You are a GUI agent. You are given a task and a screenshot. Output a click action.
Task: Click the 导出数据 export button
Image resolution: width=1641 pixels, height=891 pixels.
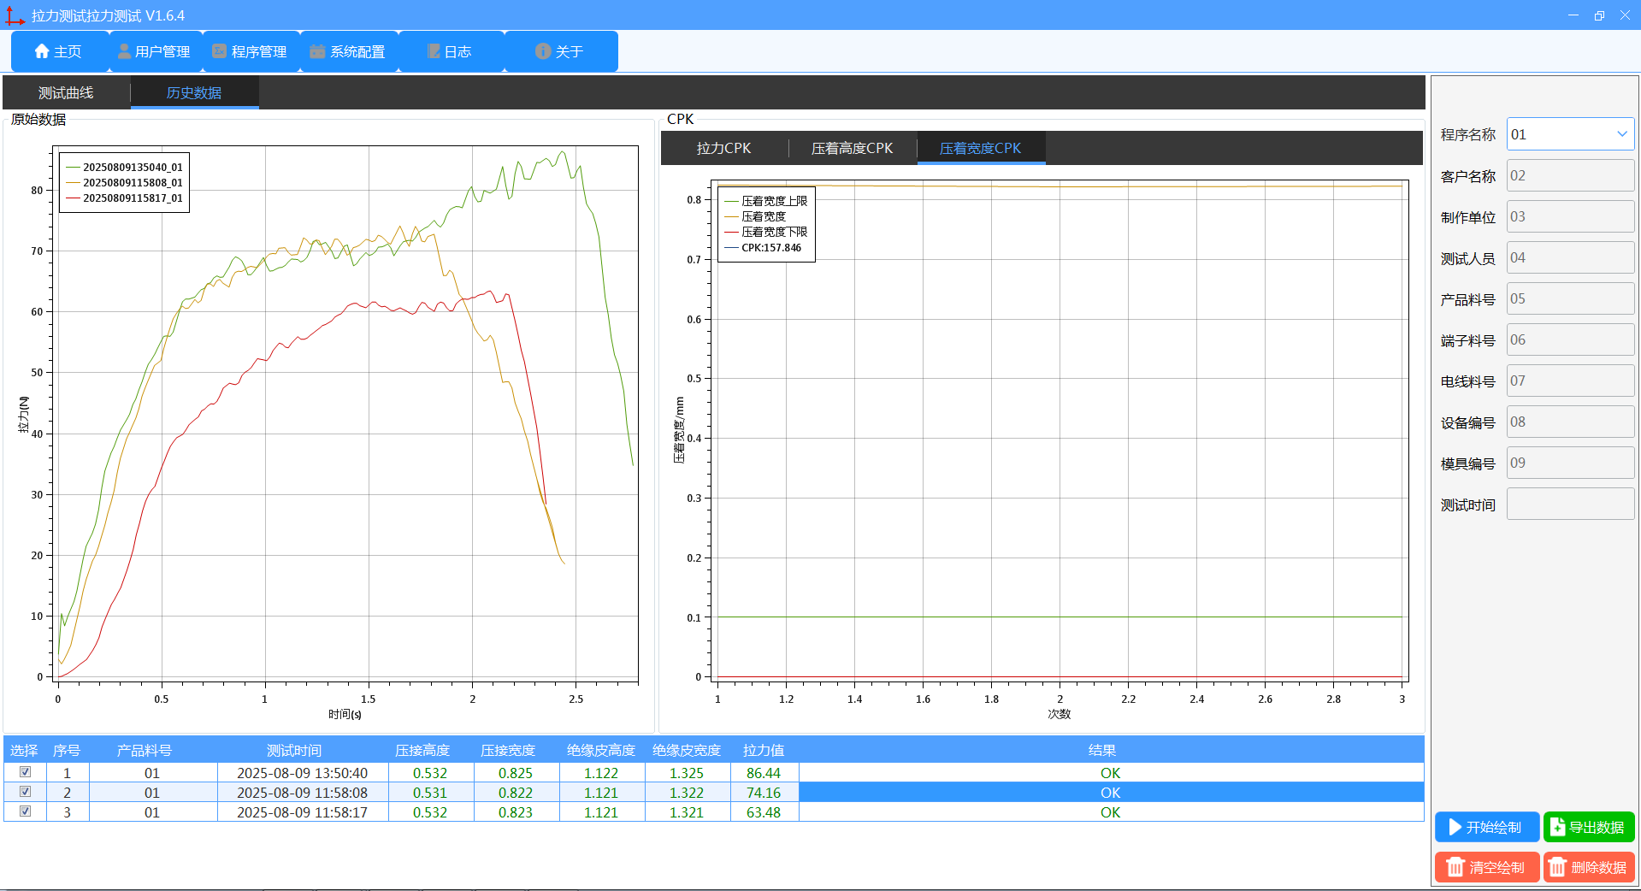pyautogui.click(x=1589, y=827)
